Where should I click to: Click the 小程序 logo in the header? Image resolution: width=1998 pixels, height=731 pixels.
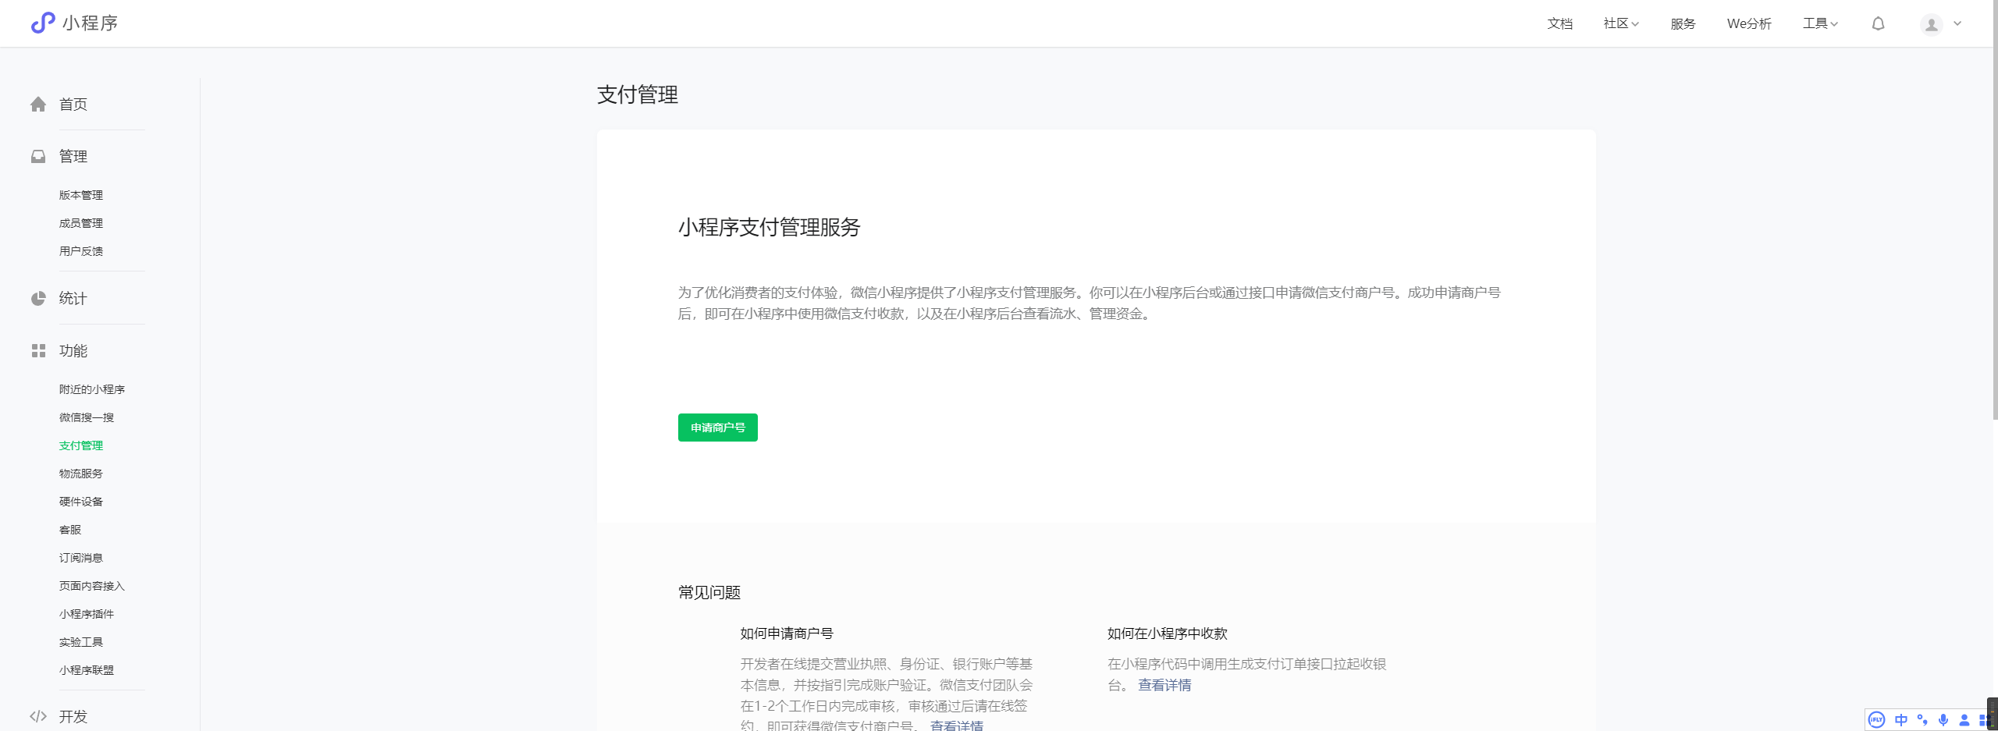click(x=74, y=23)
